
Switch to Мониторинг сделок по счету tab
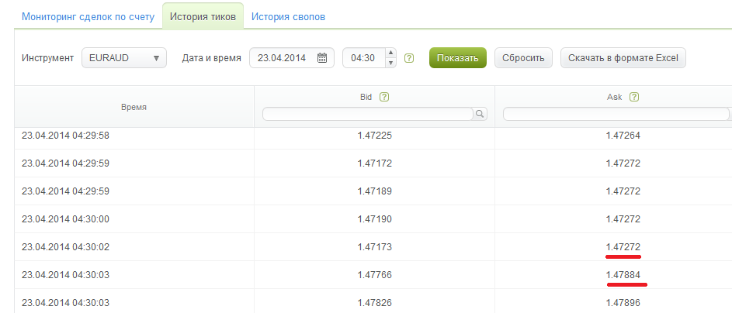pos(88,17)
